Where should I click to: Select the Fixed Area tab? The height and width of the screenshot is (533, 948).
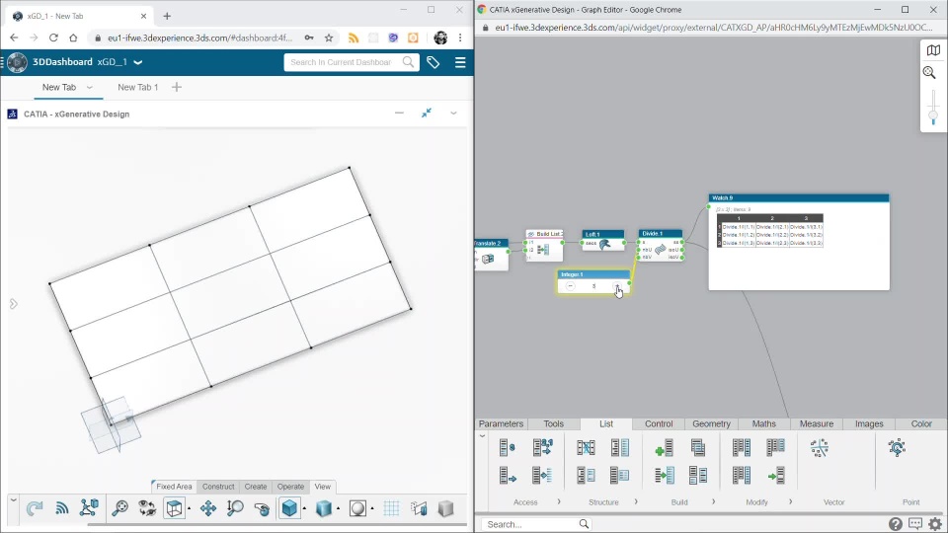174,487
